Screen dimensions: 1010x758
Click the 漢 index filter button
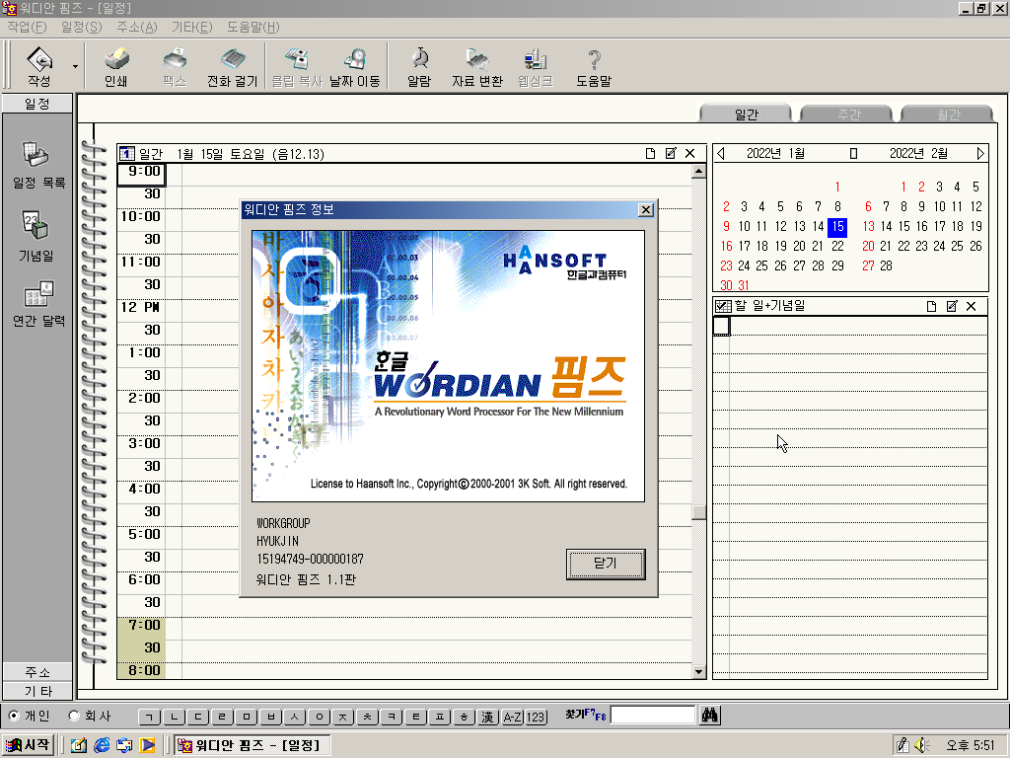488,717
